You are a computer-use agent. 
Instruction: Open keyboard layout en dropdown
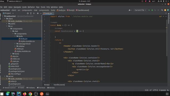[x=154, y=1]
